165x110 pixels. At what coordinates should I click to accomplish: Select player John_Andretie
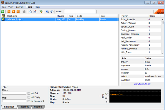click(x=141, y=19)
